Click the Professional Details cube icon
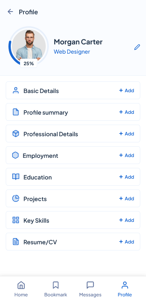 click(16, 134)
